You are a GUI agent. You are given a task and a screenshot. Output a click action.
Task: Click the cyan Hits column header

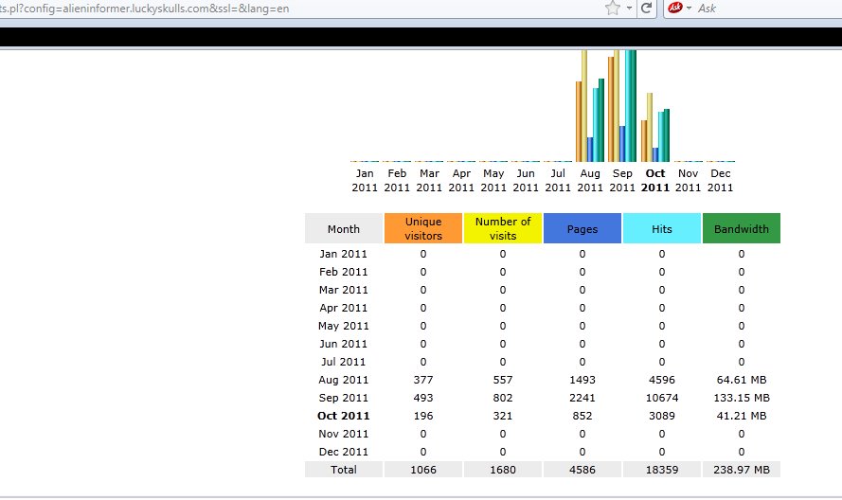tap(662, 228)
